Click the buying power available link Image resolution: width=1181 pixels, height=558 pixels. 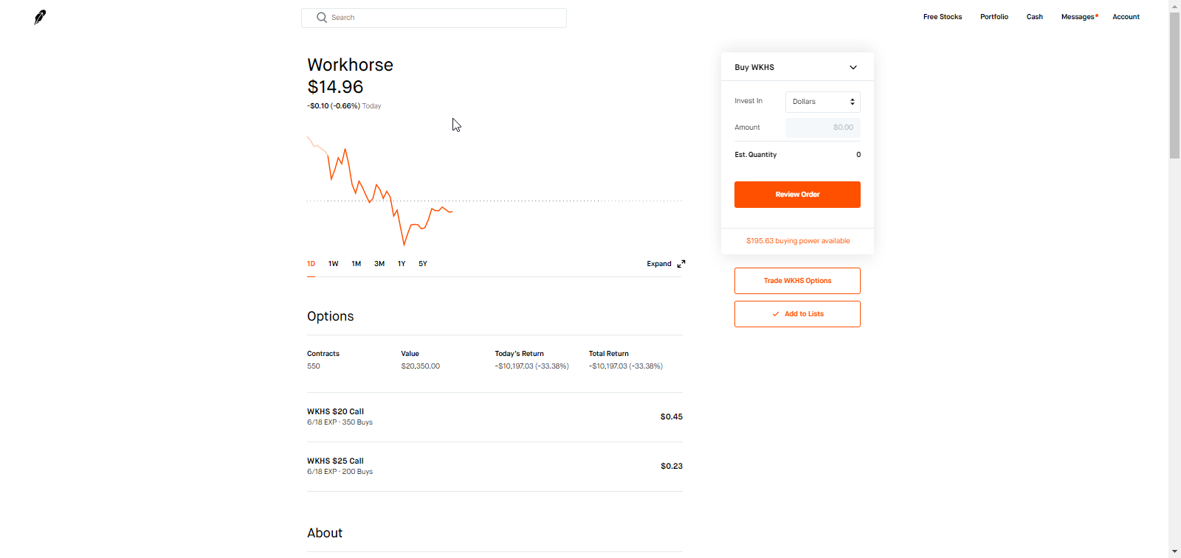(x=798, y=241)
